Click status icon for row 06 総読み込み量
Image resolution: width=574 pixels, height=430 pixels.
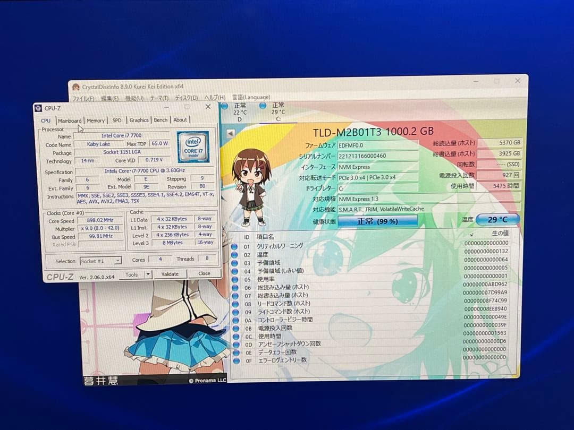(235, 288)
